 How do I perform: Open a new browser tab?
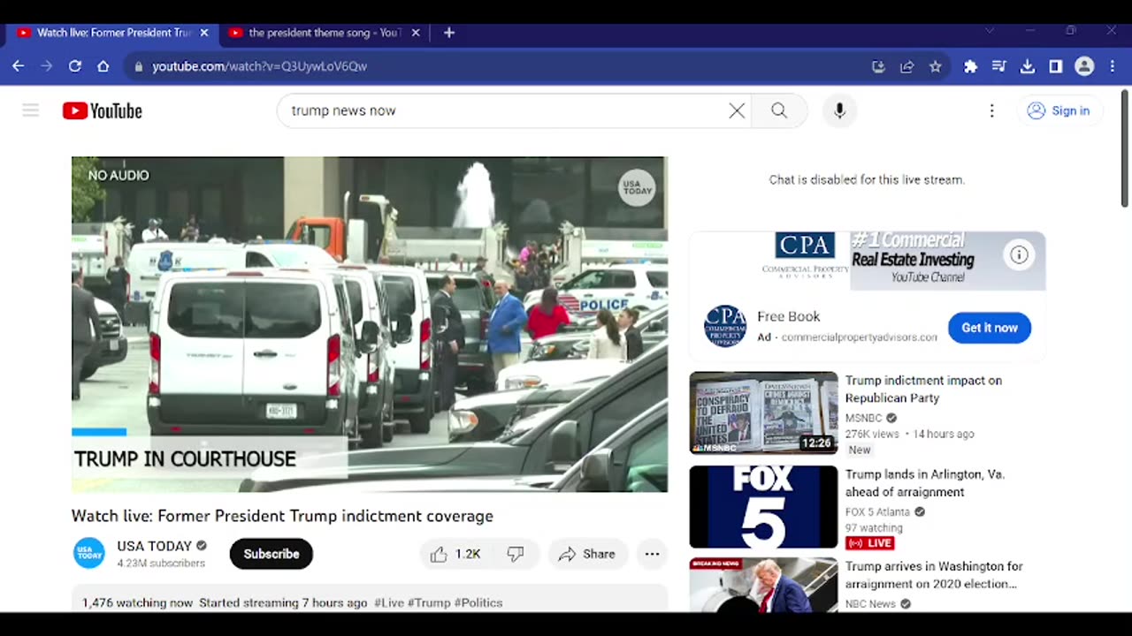[x=449, y=33]
